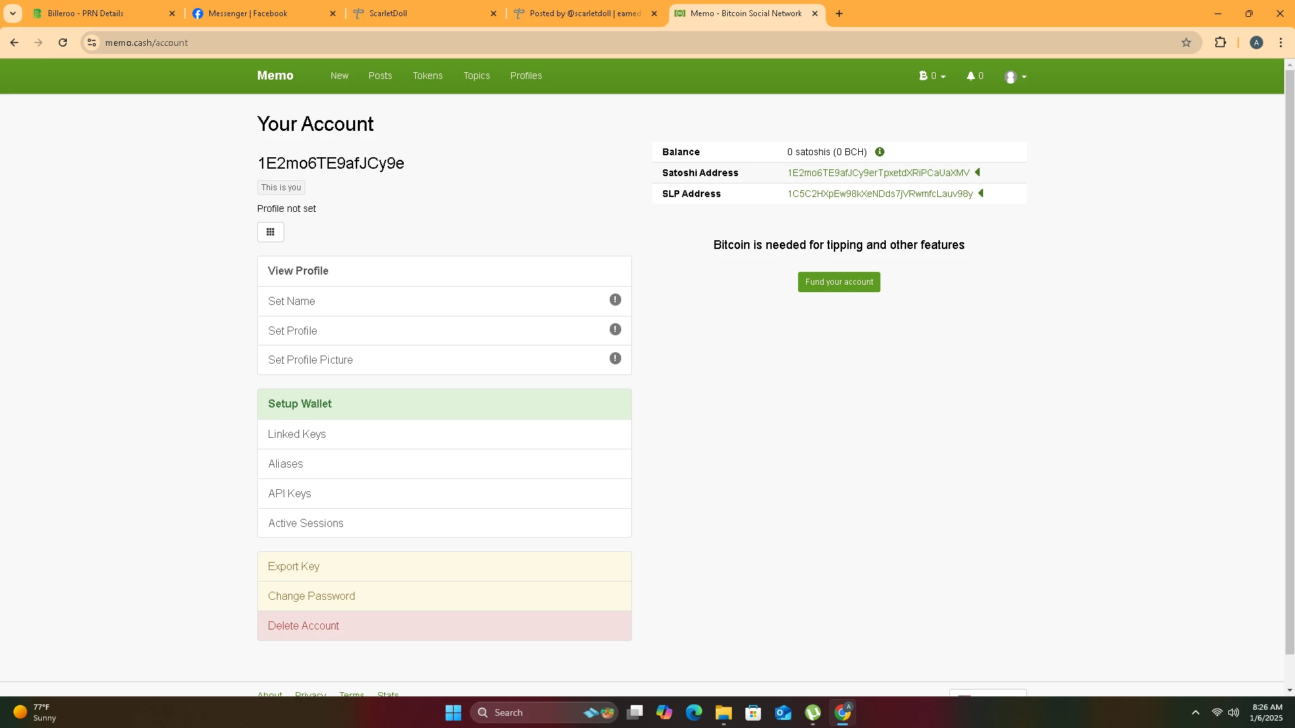Click the warning icon beside Set Name
This screenshot has width=1295, height=728.
[x=615, y=300]
